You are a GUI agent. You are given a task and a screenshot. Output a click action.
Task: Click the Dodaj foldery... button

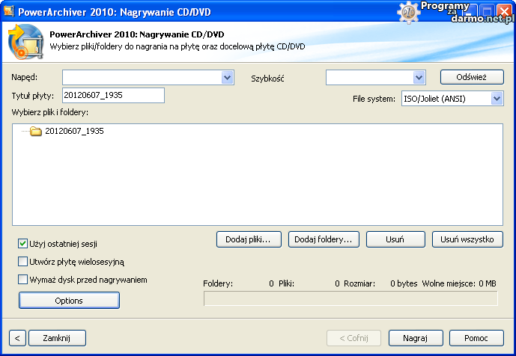(324, 239)
